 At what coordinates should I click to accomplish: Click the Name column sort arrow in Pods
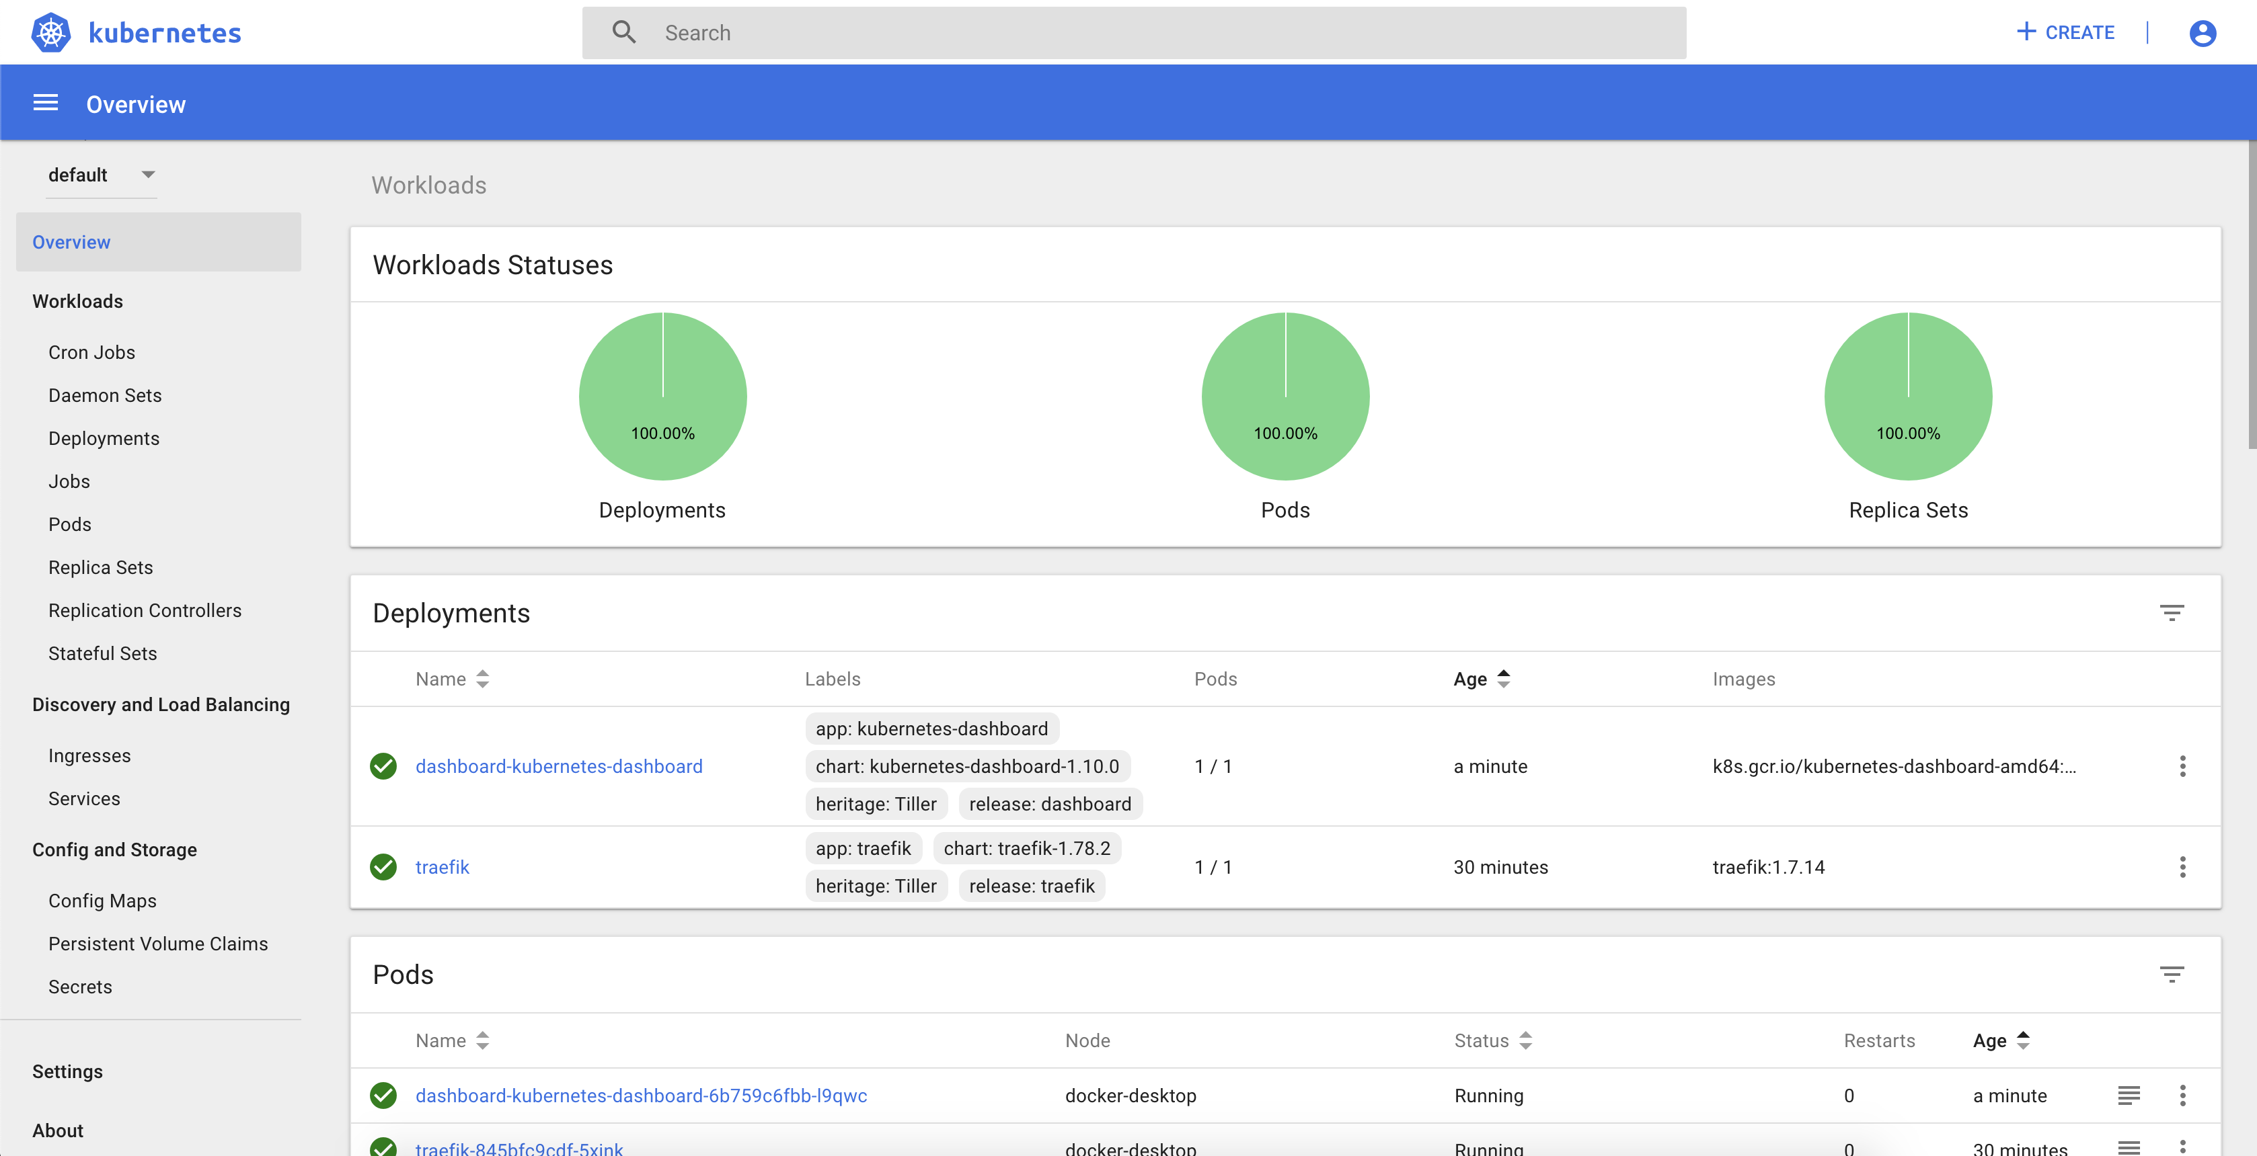[482, 1041]
